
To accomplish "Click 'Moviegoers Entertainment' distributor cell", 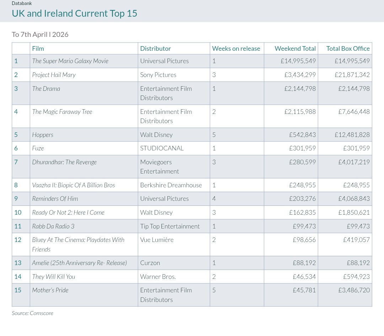I will click(159, 167).
